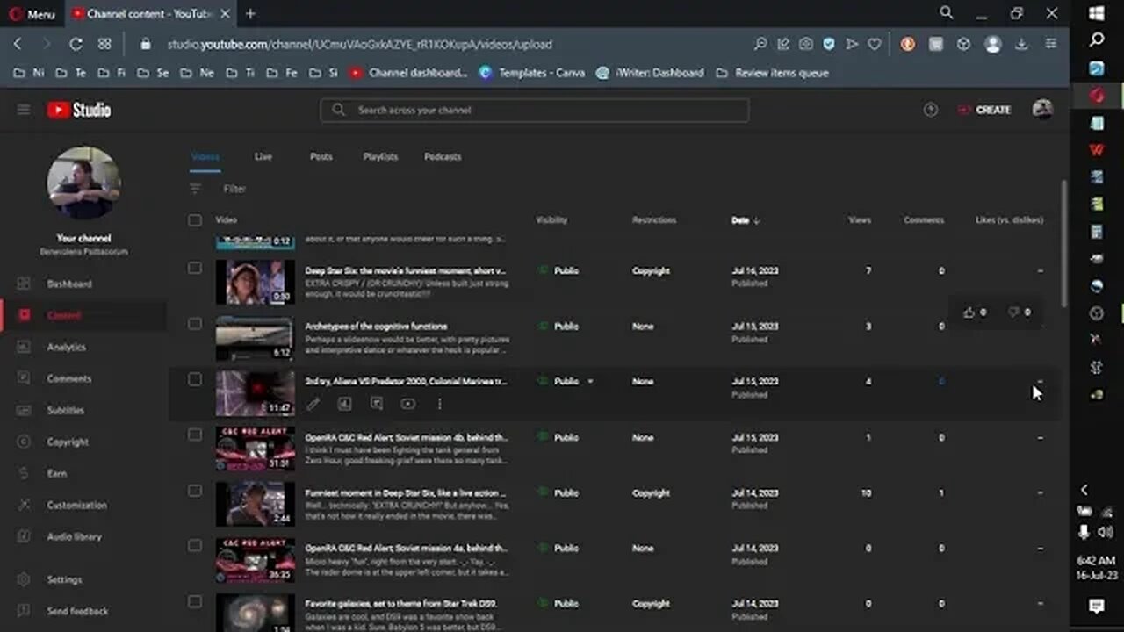Click the YouTube Studio logo
Image resolution: width=1124 pixels, height=632 pixels.
tap(79, 110)
